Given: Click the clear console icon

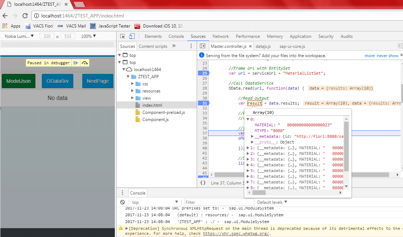Looking at the screenshot, I should pos(122,202).
